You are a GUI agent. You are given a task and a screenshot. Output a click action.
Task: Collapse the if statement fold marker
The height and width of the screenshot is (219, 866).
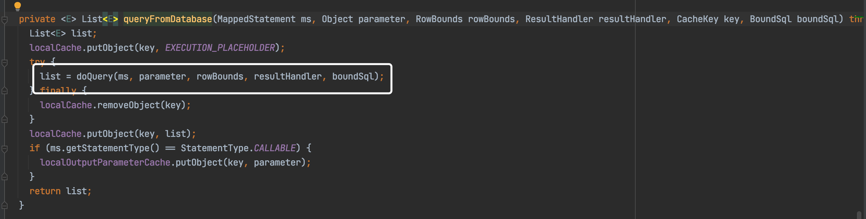[x=5, y=149]
